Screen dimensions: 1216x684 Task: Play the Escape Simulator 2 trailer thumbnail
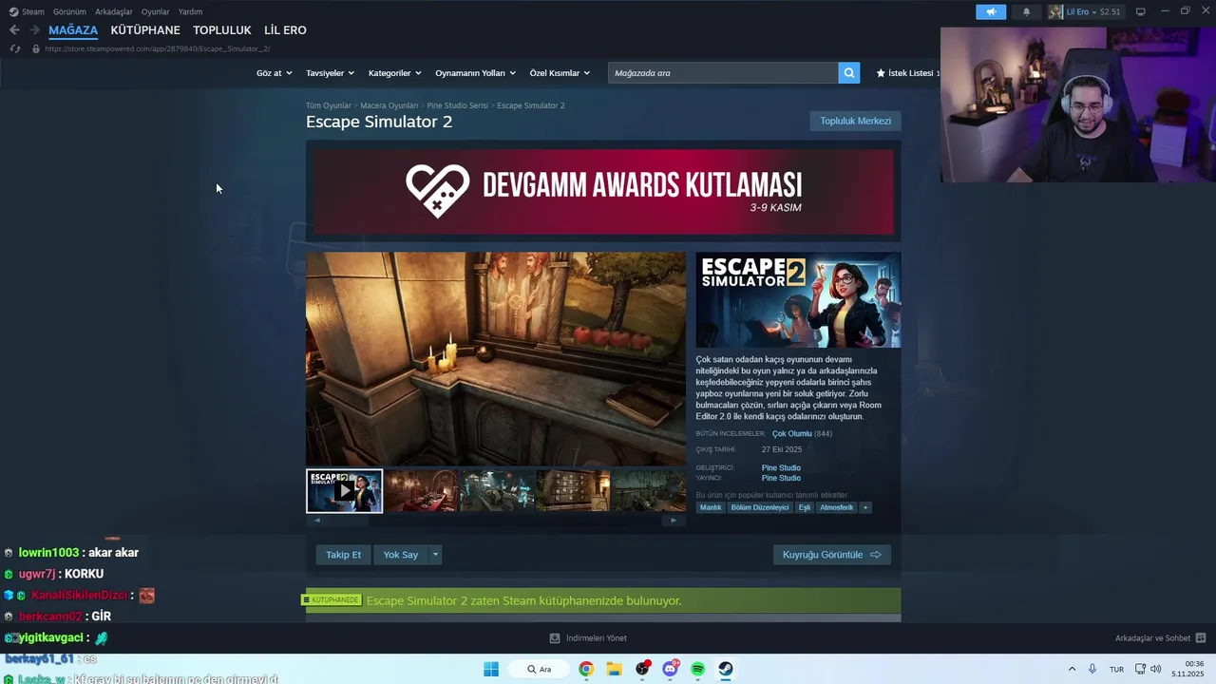344,490
